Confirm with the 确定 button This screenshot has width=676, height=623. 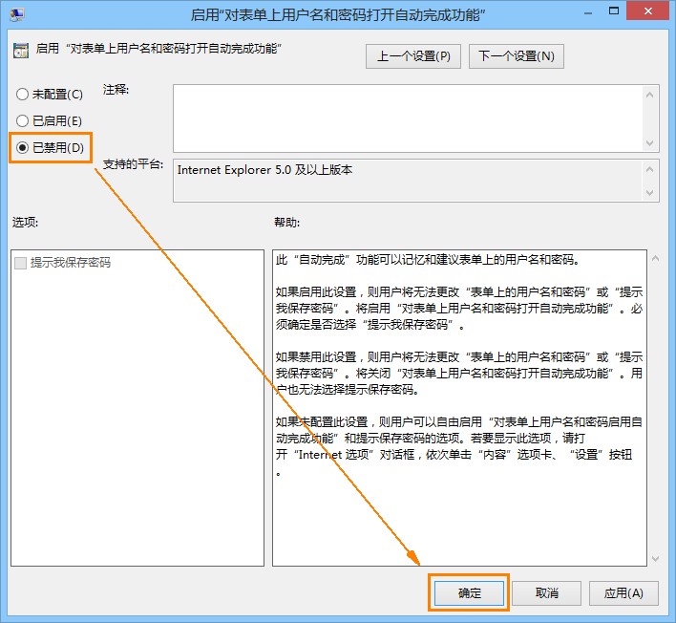pos(469,592)
